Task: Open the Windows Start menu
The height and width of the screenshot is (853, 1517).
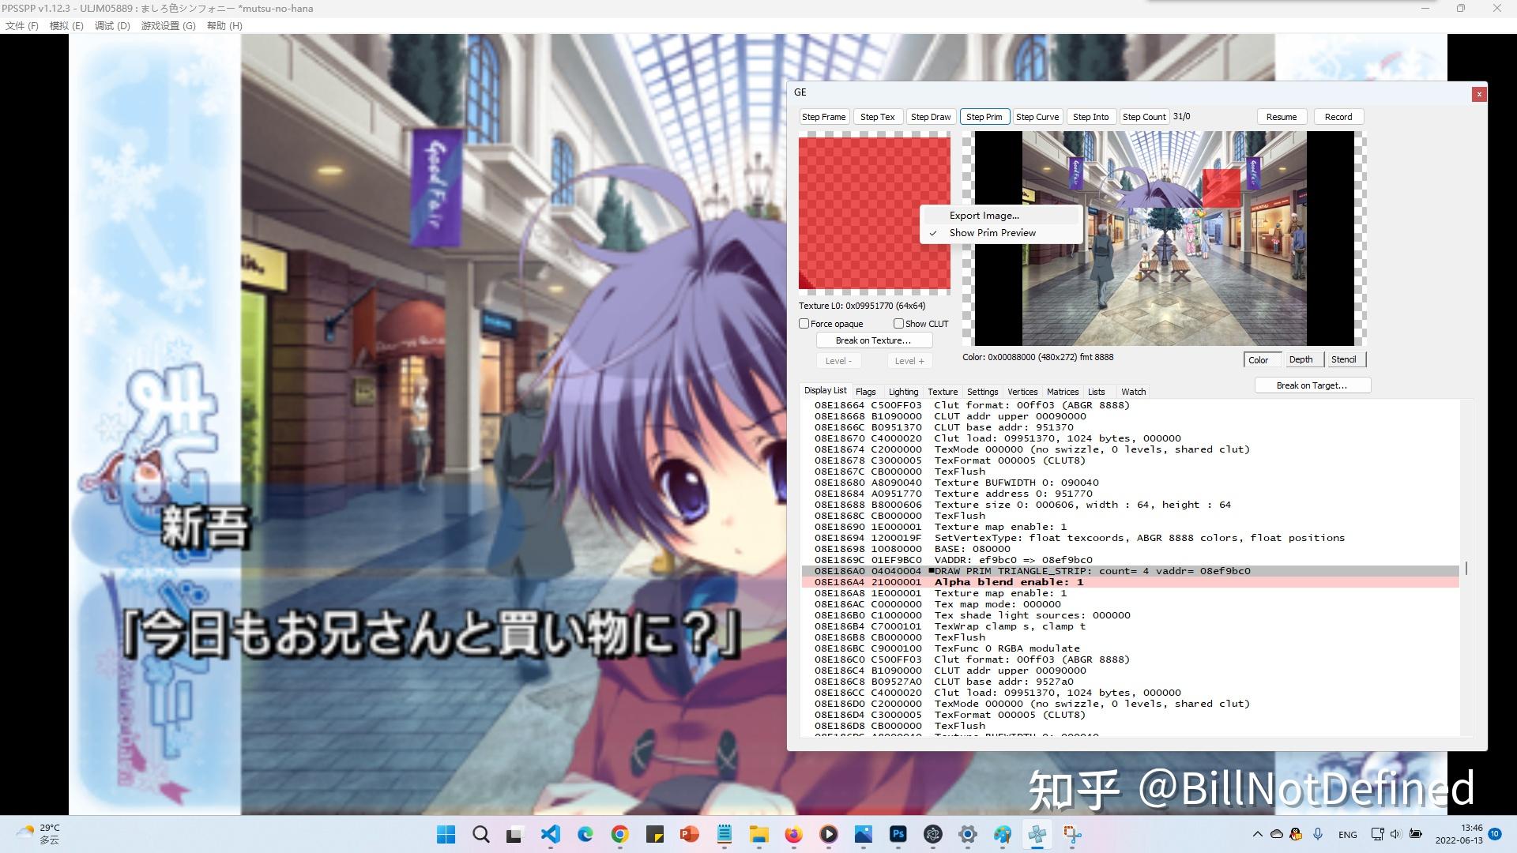Action: coord(446,834)
